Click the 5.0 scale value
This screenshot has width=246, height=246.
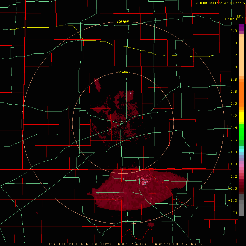[x=234, y=104]
